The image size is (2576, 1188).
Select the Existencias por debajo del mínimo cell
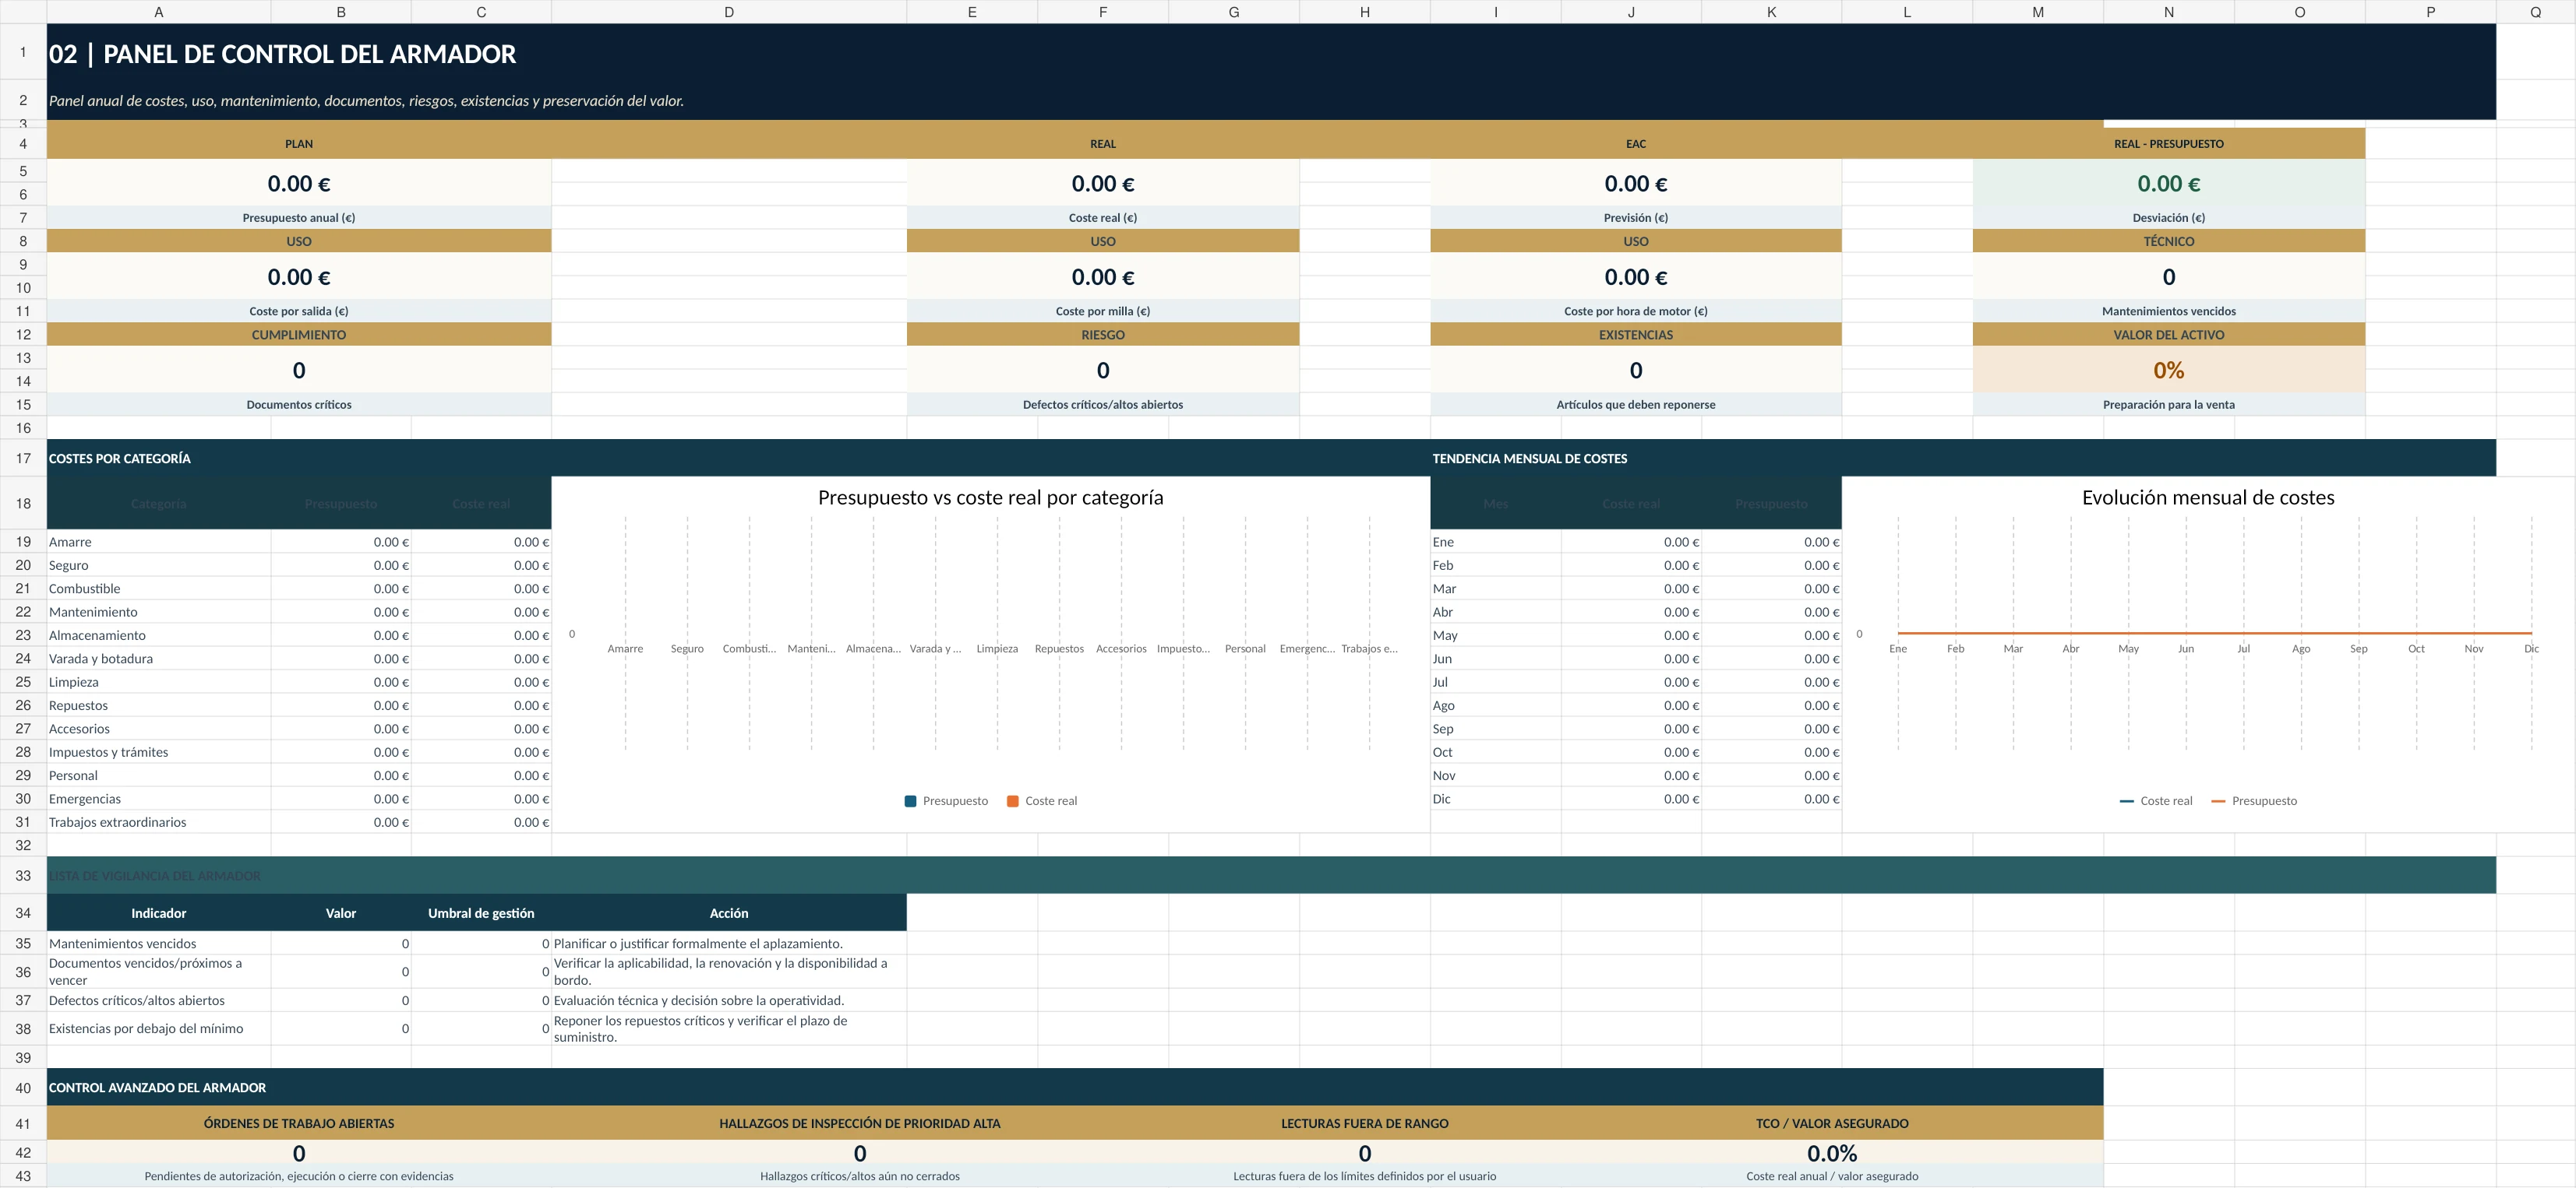[x=158, y=1028]
